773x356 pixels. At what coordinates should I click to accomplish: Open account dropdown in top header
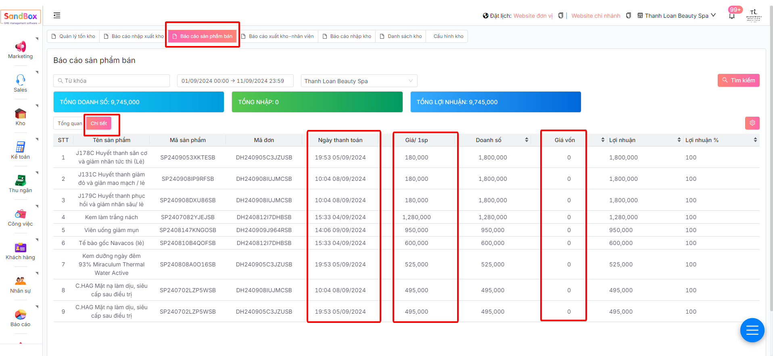tap(677, 16)
